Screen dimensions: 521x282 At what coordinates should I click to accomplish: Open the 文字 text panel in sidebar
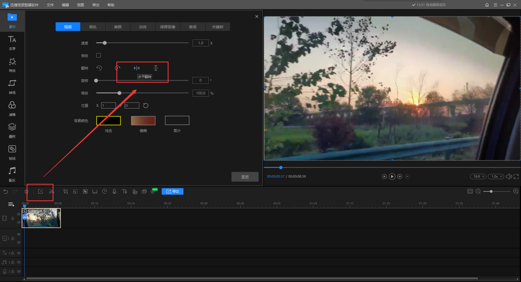(x=12, y=43)
